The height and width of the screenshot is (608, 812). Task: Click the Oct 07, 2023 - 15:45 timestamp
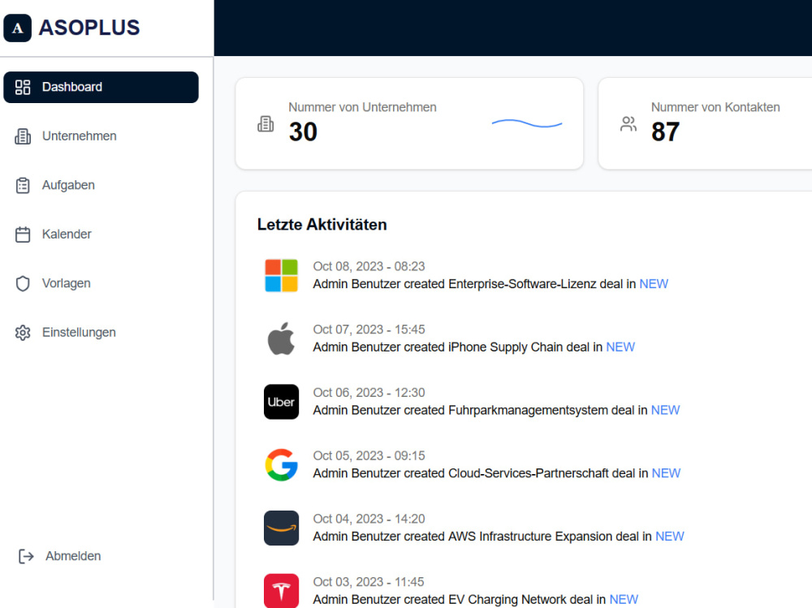point(369,330)
